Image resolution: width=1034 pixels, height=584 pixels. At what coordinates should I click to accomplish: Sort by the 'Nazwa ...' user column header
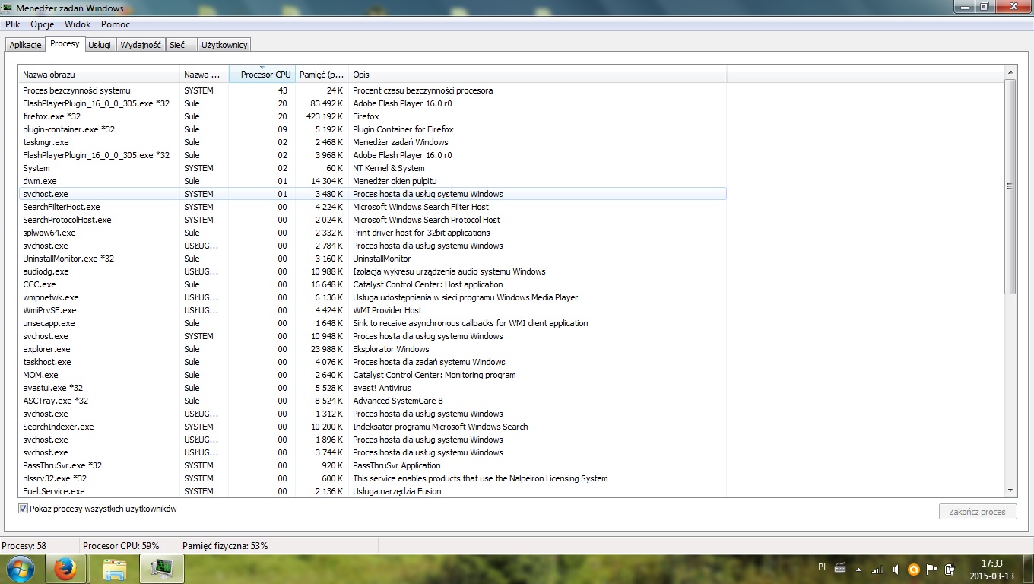[205, 75]
